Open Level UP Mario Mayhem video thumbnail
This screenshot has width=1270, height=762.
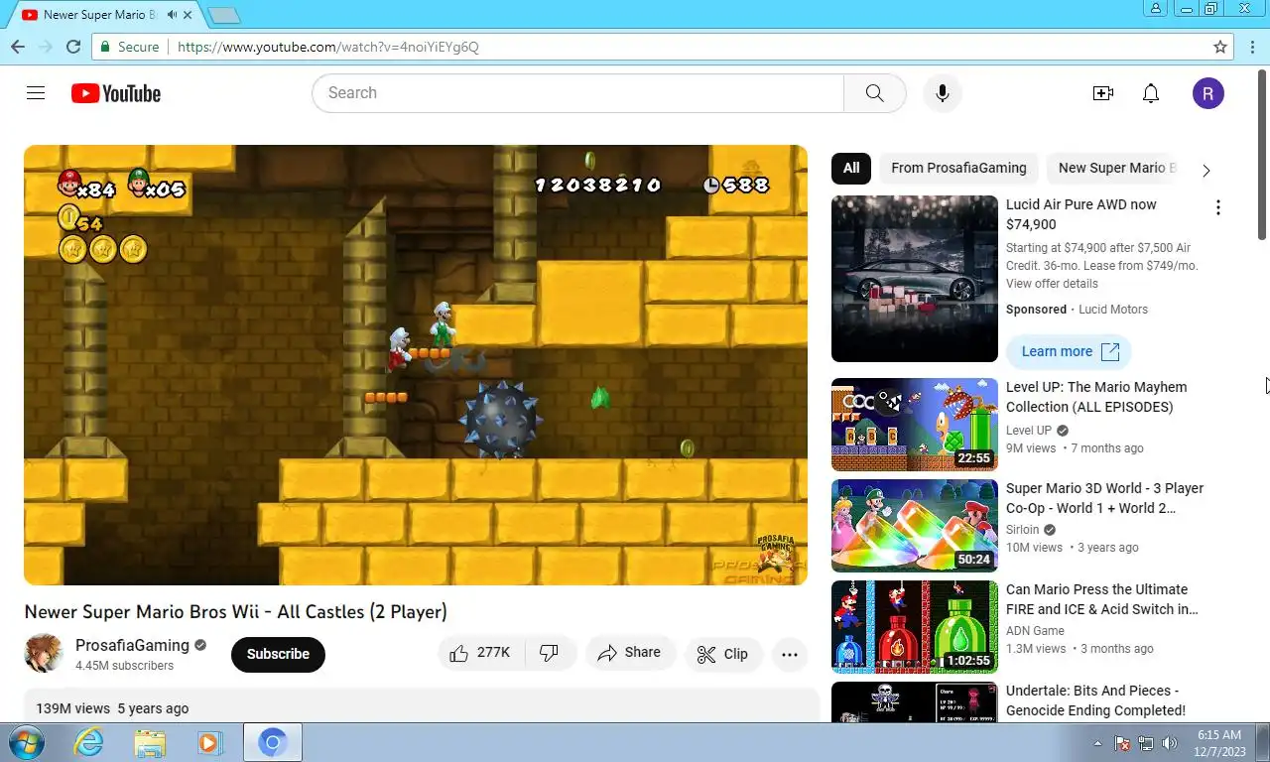click(x=915, y=425)
